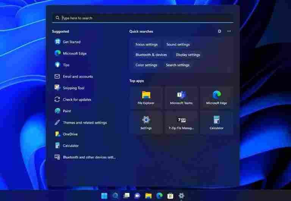Viewport: 291px width, 201px height.
Task: Click the Windows Start button on the taskbar
Action: coord(104,196)
